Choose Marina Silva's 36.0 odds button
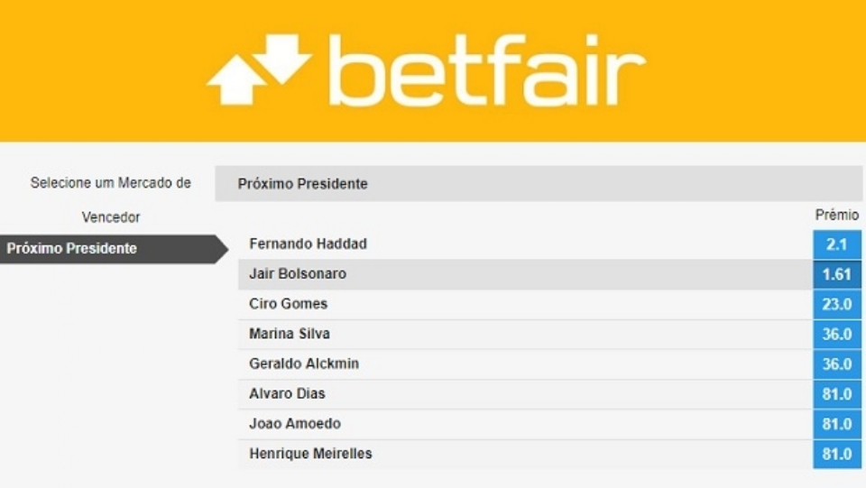The image size is (866, 488). coord(836,334)
